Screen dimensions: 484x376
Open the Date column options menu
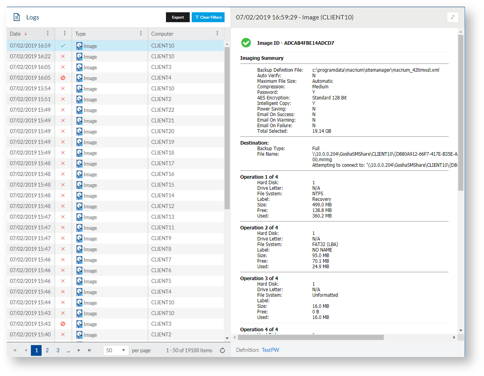48,33
